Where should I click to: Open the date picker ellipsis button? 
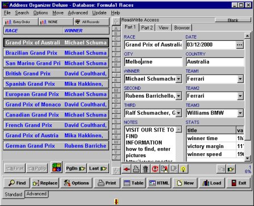coord(240,45)
